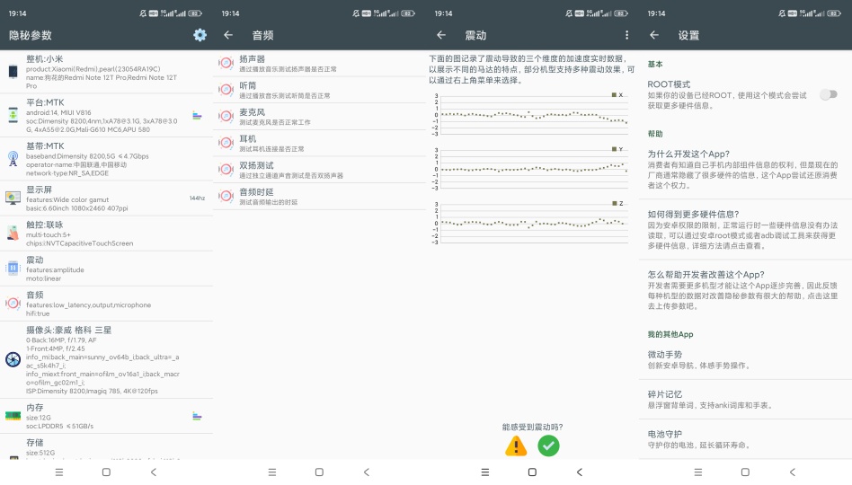This screenshot has width=852, height=485.
Task: Open the 微动手势 app link
Action: point(744,359)
